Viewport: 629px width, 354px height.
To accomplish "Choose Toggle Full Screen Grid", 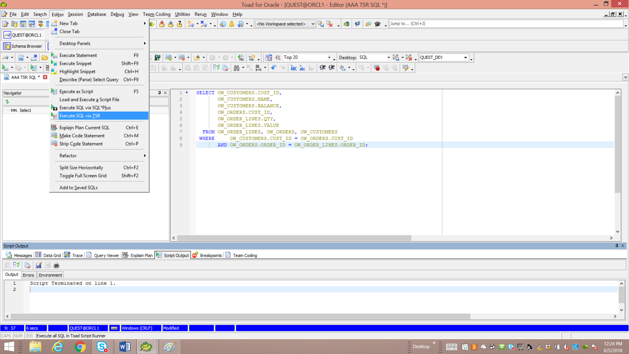I will pyautogui.click(x=100, y=175).
